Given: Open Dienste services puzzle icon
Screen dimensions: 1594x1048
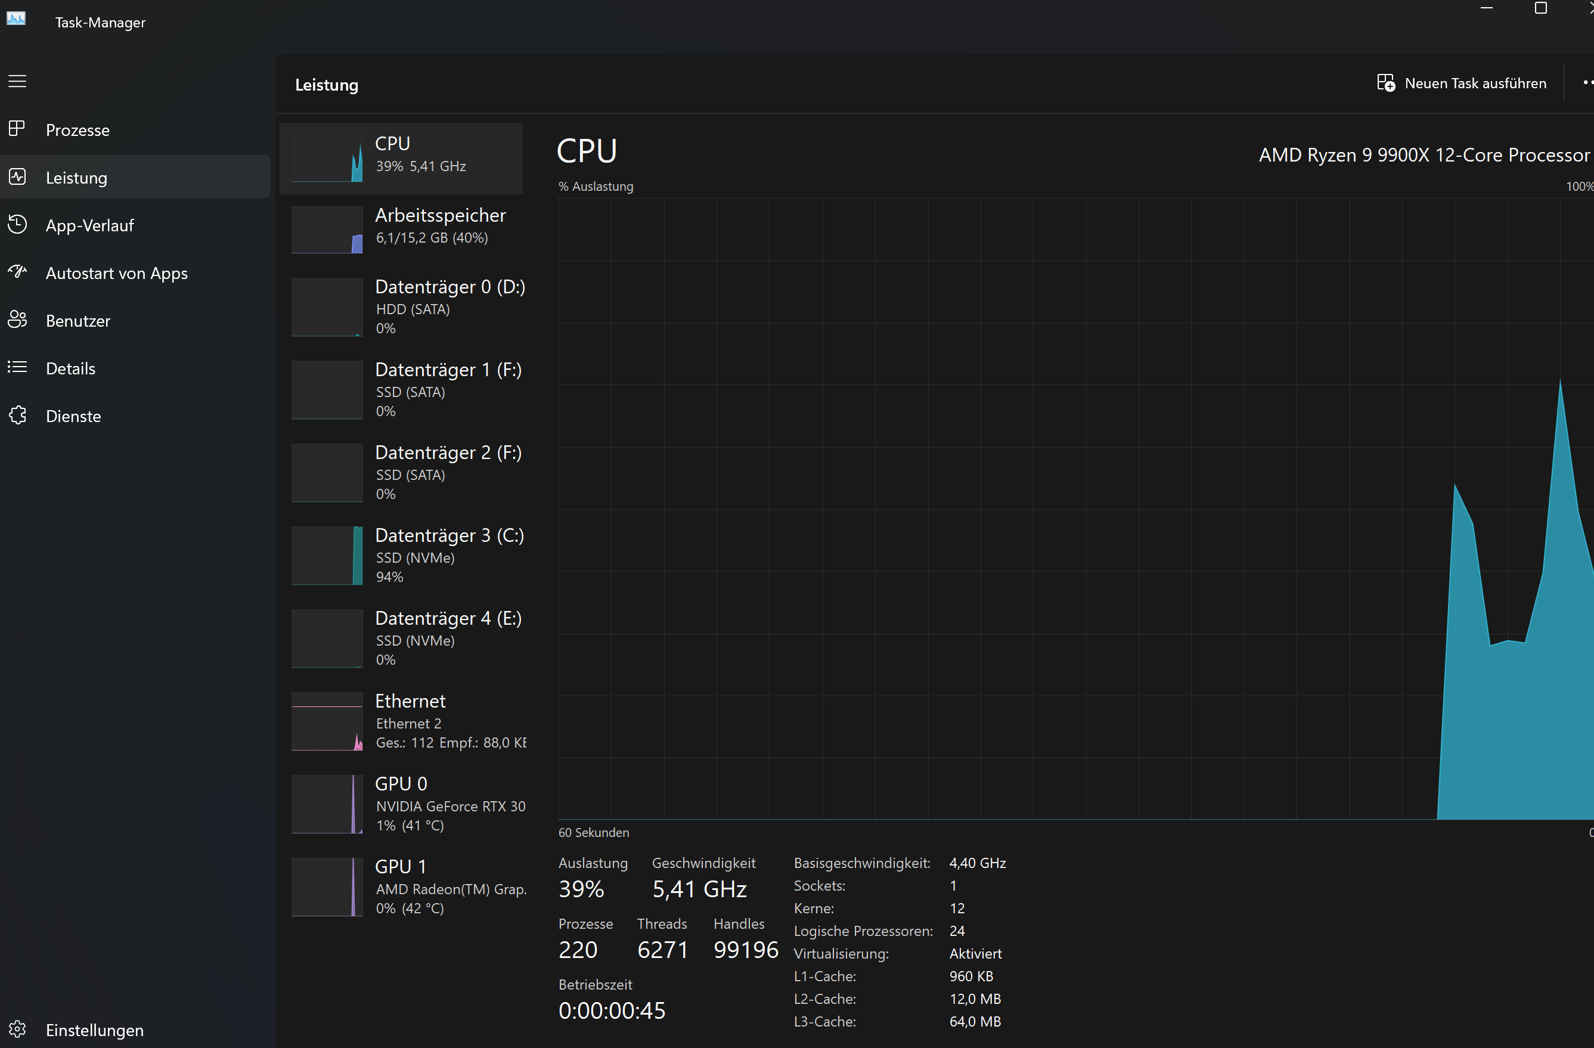Looking at the screenshot, I should pyautogui.click(x=17, y=415).
